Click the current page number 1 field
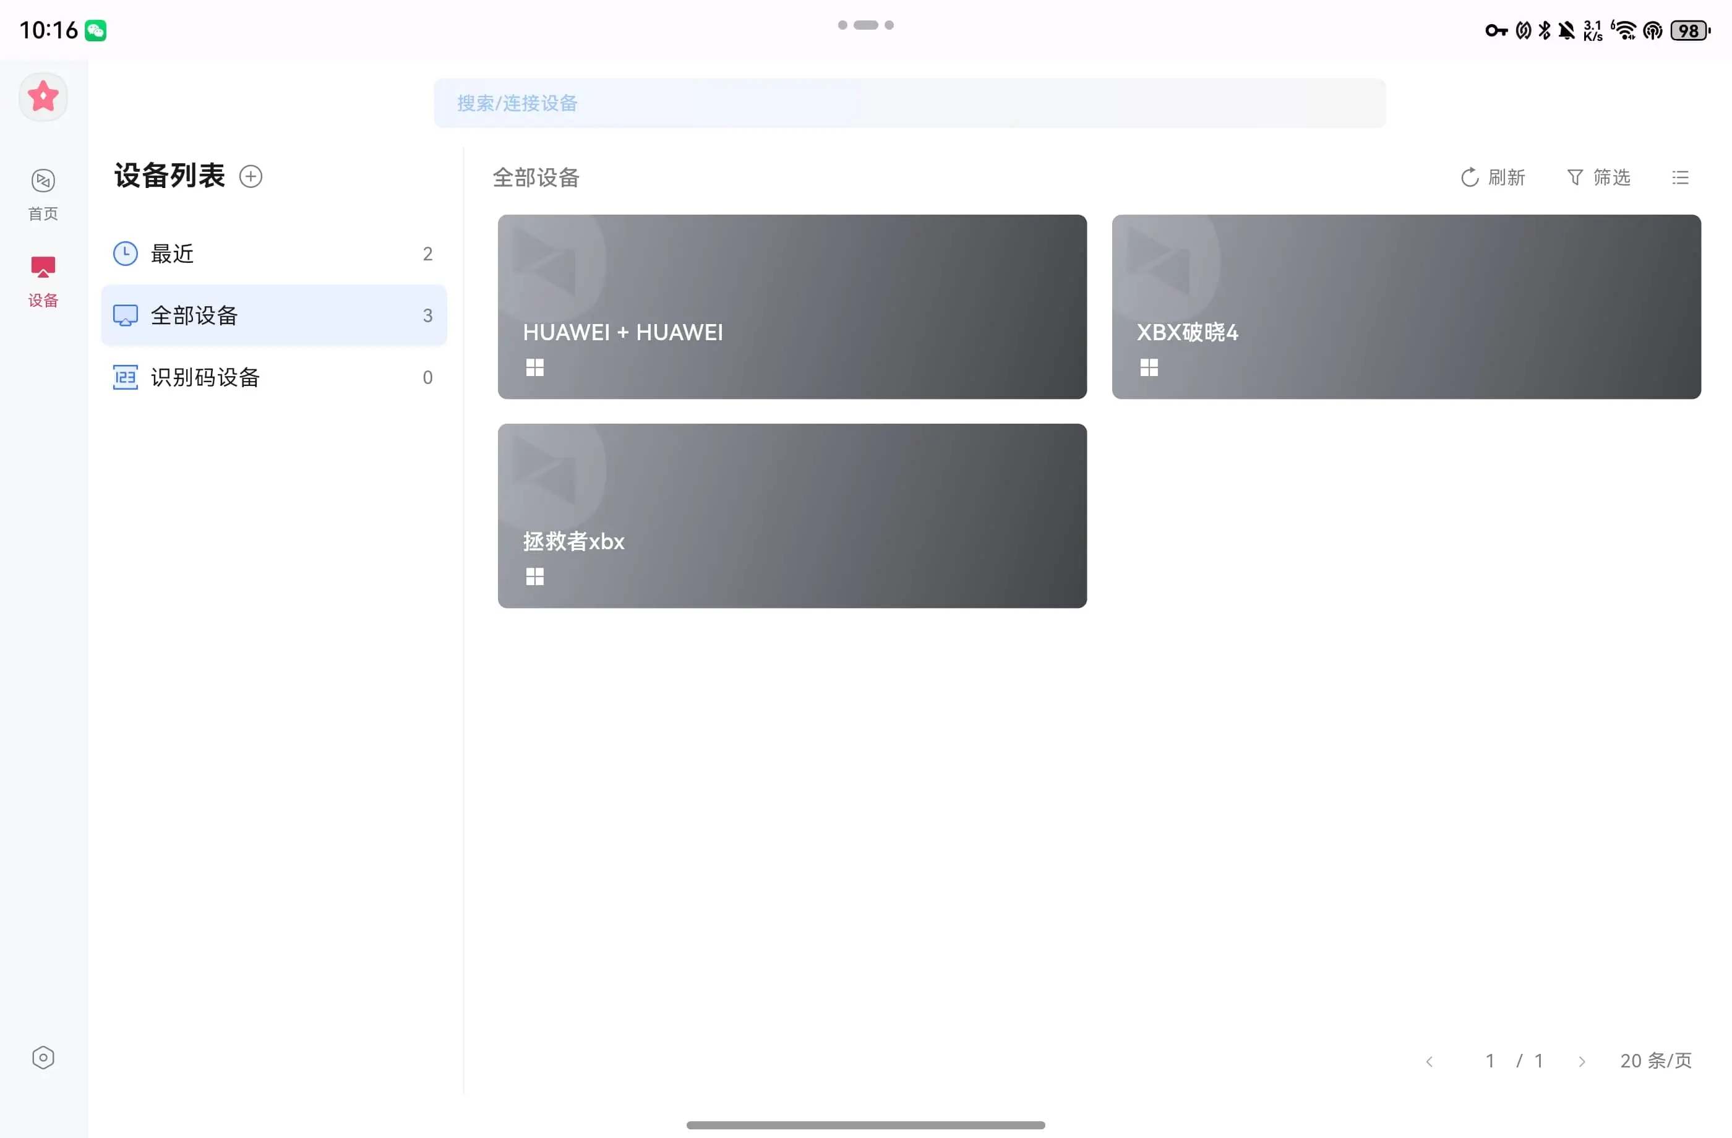1732x1138 pixels. 1490,1061
